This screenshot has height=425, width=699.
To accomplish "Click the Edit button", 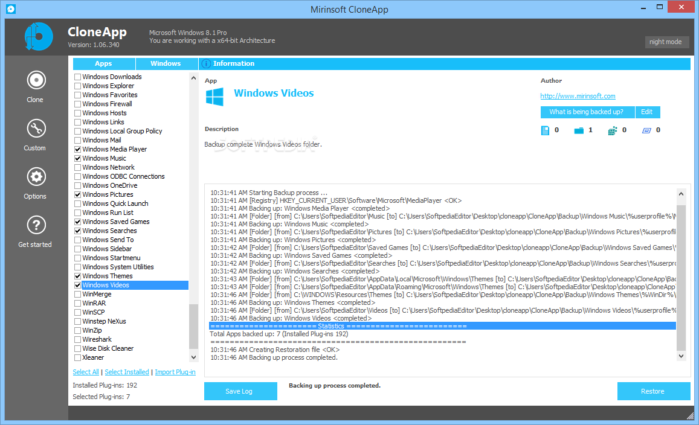I will tap(648, 112).
